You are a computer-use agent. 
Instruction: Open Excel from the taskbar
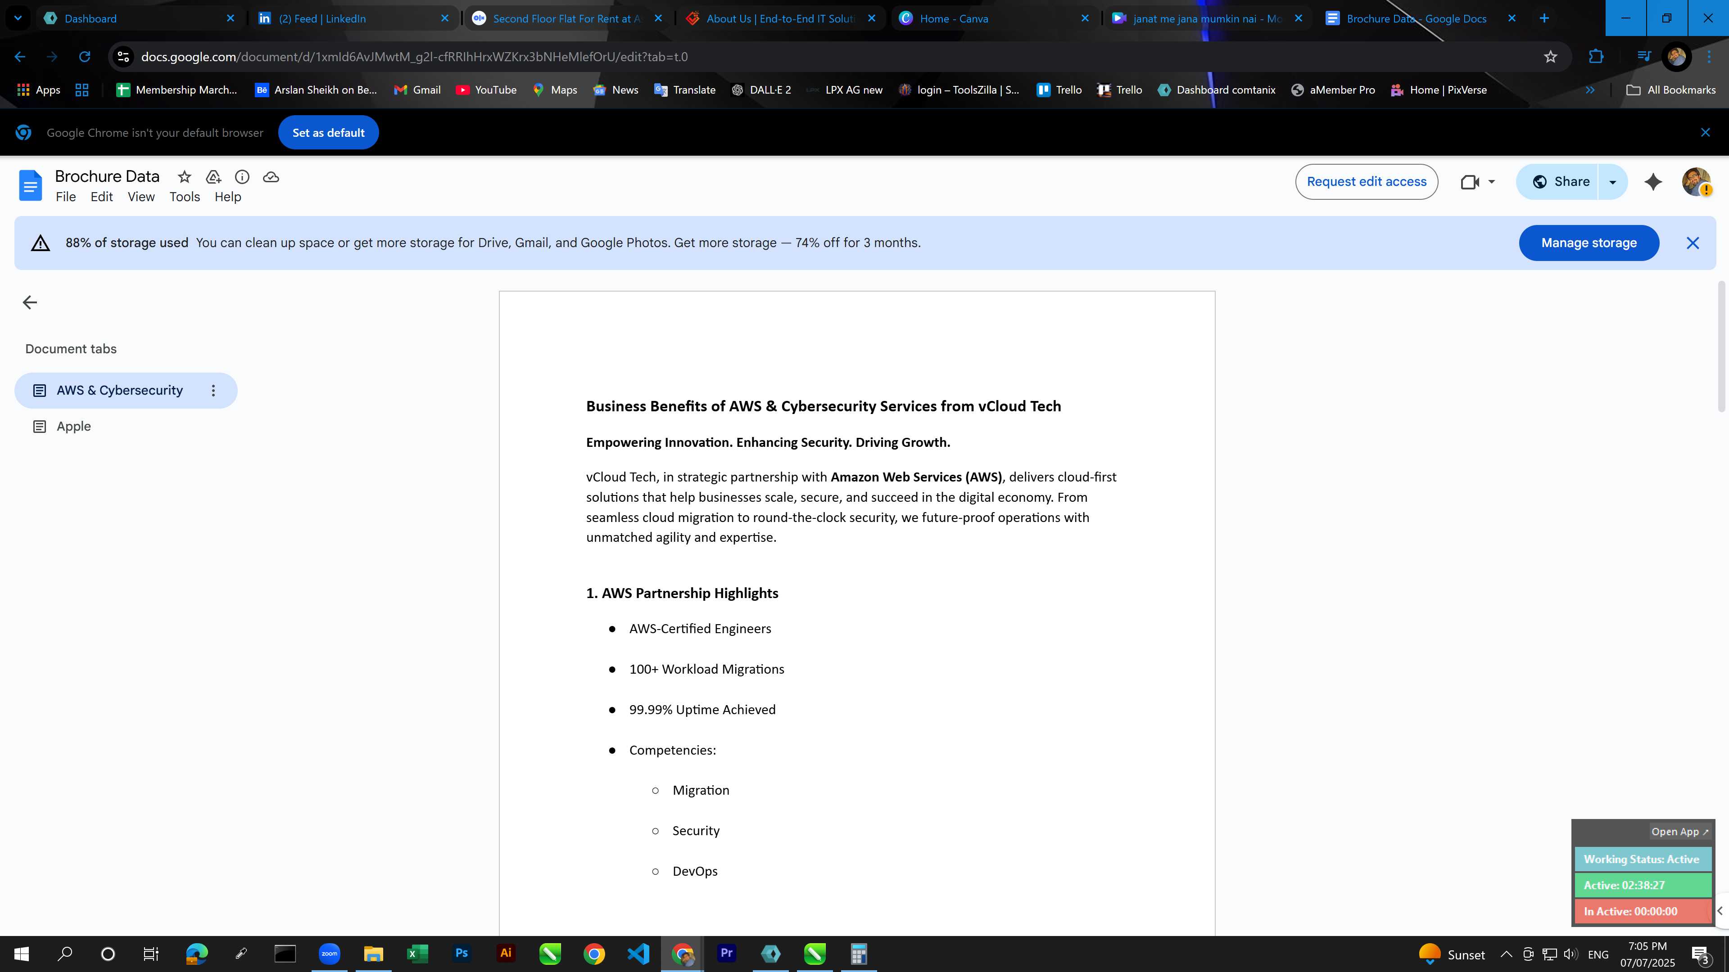point(417,954)
